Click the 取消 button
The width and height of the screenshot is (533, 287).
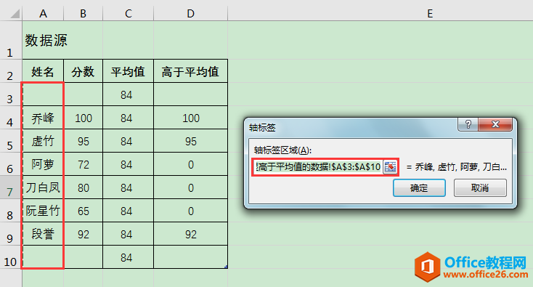[x=480, y=187]
